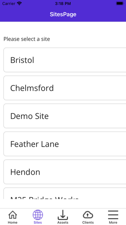Image resolution: width=126 pixels, height=225 pixels.
Task: Go to the Clients tab label
Action: (x=88, y=222)
